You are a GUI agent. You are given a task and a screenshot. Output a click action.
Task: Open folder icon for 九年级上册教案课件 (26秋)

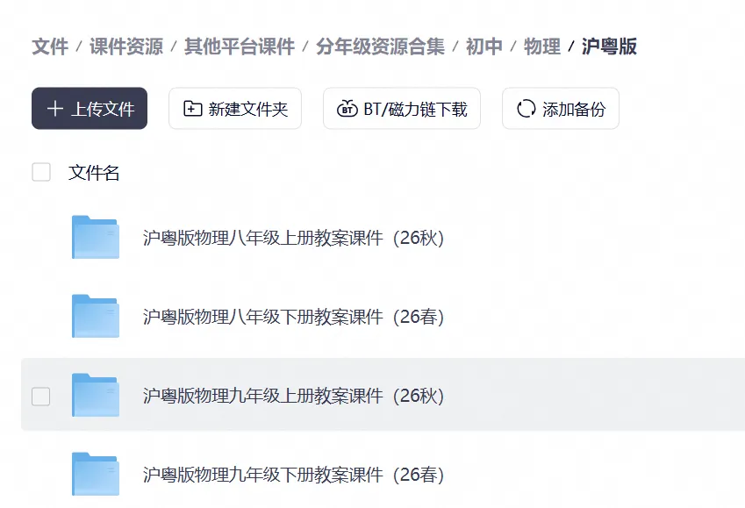(x=96, y=395)
